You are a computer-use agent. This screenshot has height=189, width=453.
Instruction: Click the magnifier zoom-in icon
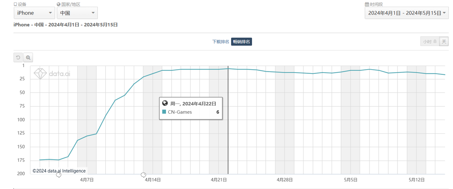tap(28, 57)
